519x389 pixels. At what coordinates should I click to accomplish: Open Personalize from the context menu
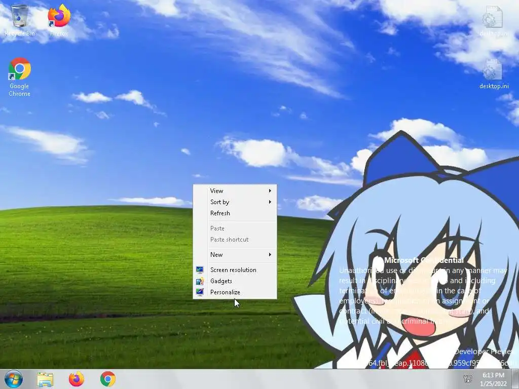click(x=235, y=292)
